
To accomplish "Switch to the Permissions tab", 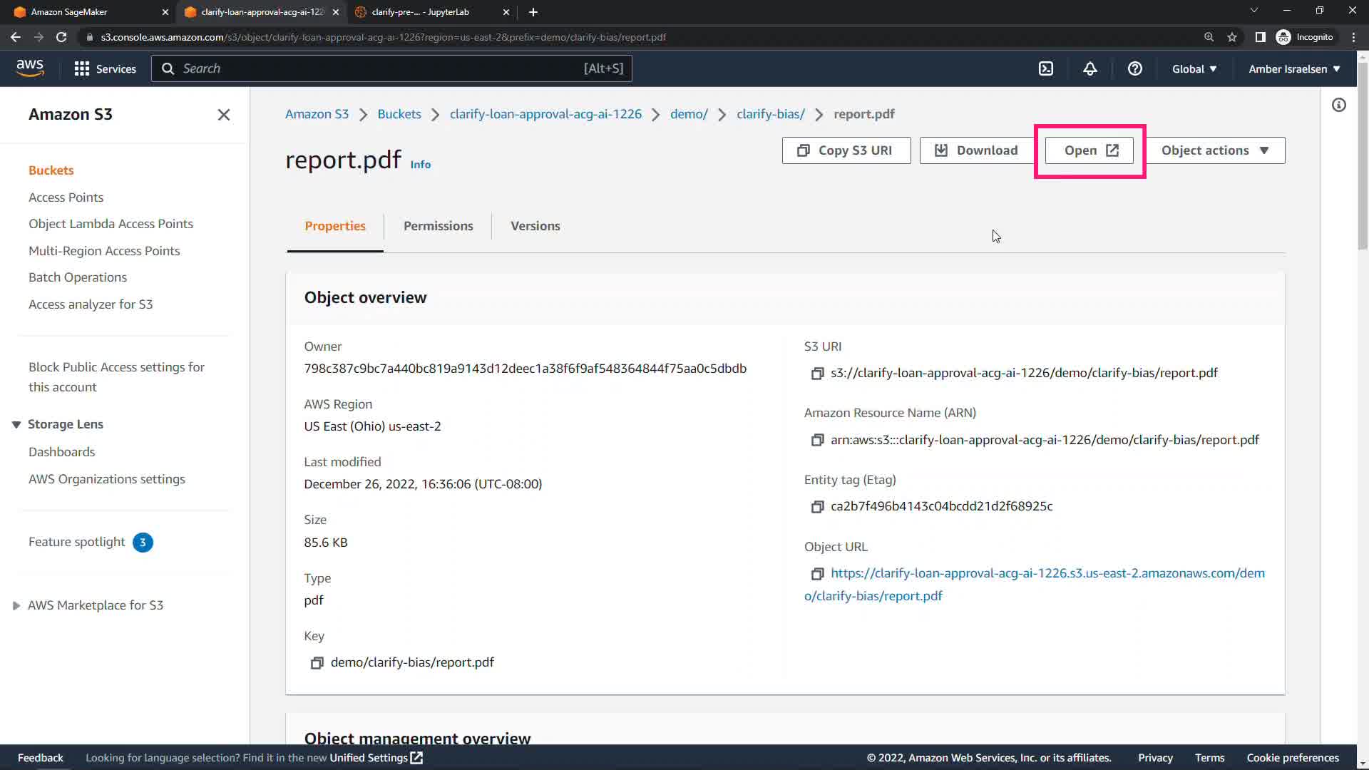I will [438, 226].
